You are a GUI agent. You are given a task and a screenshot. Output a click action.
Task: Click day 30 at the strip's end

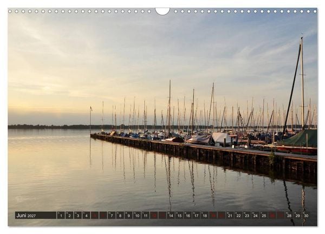(306, 216)
